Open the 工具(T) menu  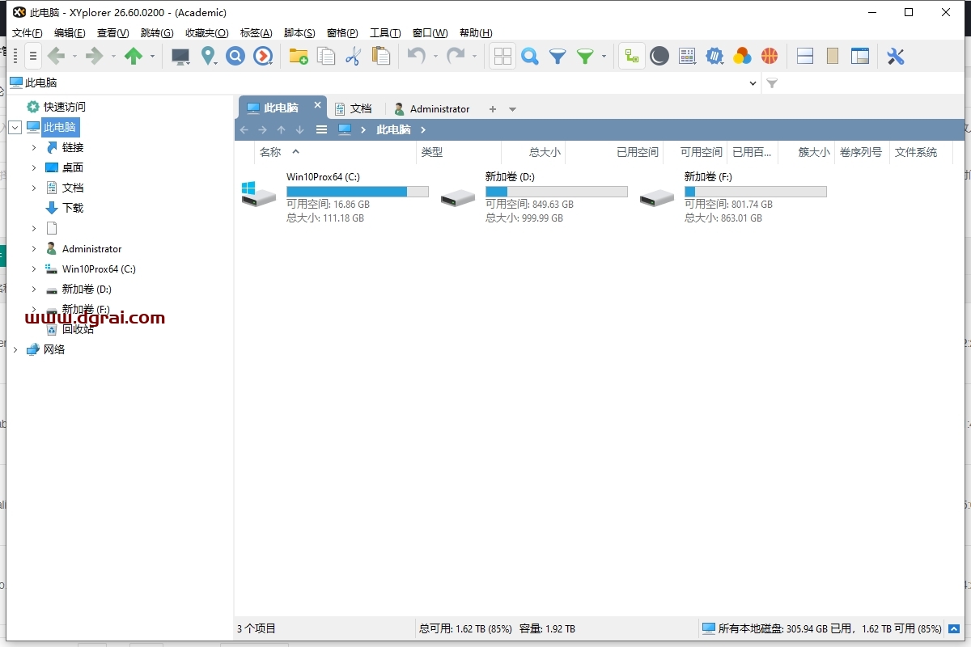tap(385, 33)
